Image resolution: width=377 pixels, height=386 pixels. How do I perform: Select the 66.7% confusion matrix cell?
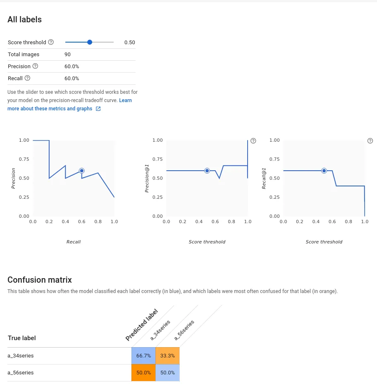143,355
